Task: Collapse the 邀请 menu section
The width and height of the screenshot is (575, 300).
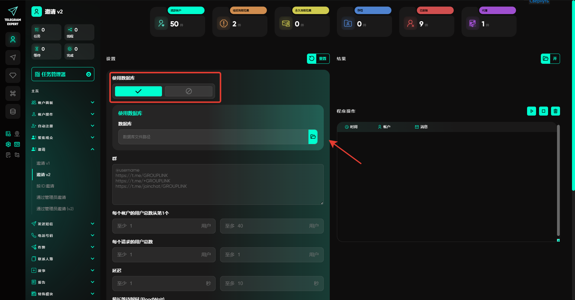Action: pos(63,149)
